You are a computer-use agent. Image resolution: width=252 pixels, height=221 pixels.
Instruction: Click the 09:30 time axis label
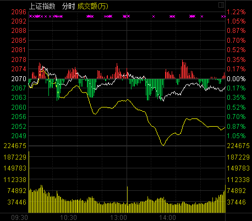click(x=19, y=218)
